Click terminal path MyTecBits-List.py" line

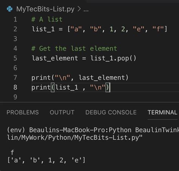pos(75,137)
